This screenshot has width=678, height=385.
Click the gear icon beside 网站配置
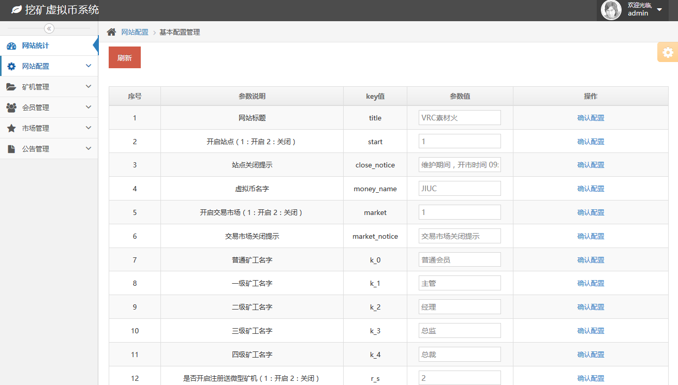point(11,67)
